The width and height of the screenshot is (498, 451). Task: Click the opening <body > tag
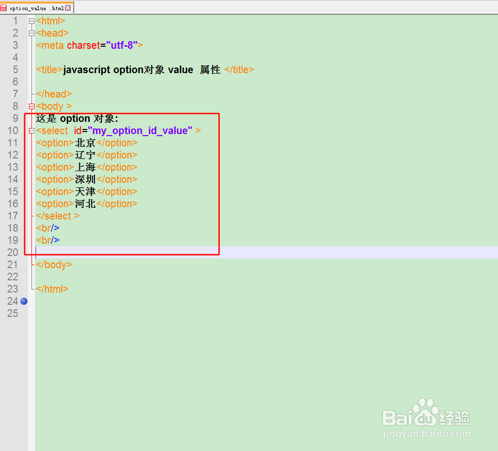click(x=54, y=106)
